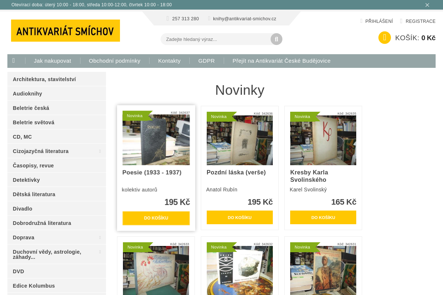Add Poesie (1933 - 1937) to cart
Viewport: 443px width, 295px height.
point(156,218)
